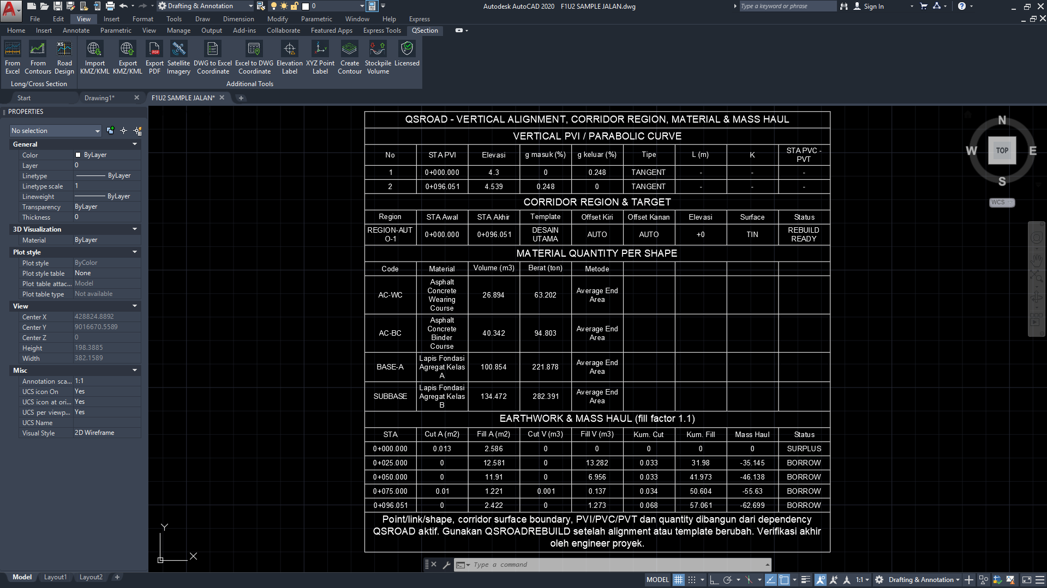This screenshot has height=588, width=1047.
Task: Toggle object snap tracking
Action: coord(770,580)
